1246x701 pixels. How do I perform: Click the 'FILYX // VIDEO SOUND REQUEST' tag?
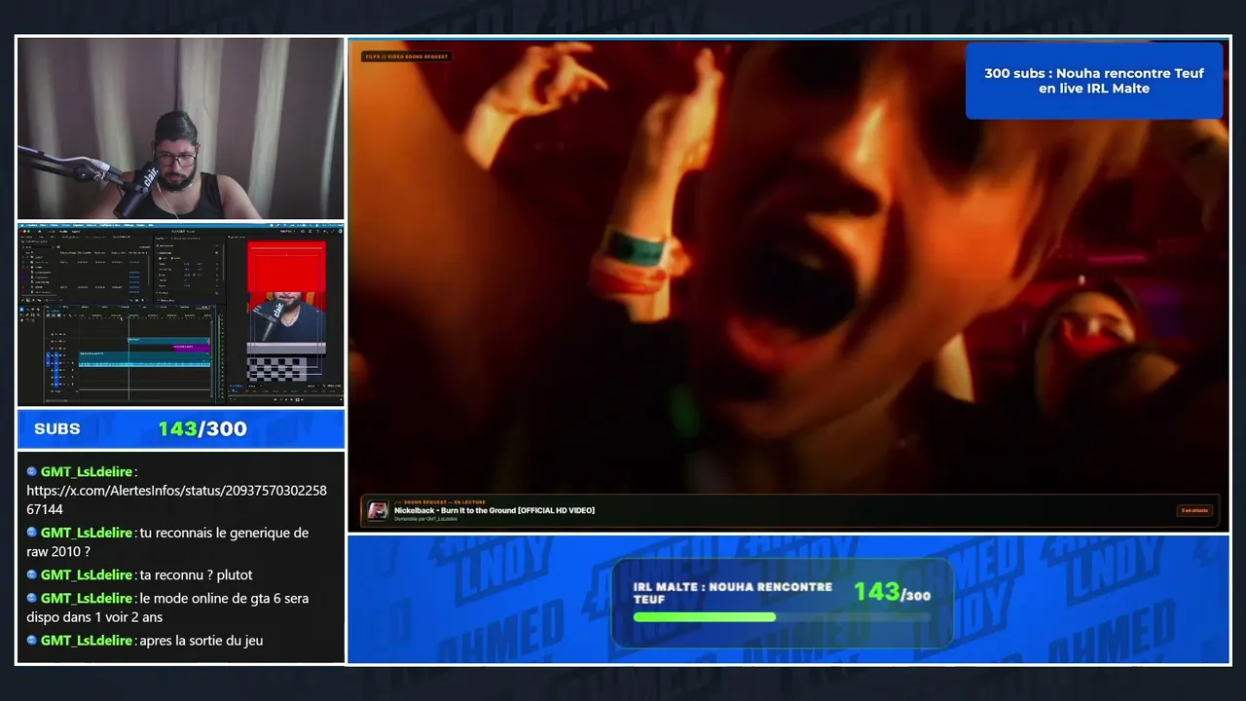(407, 56)
